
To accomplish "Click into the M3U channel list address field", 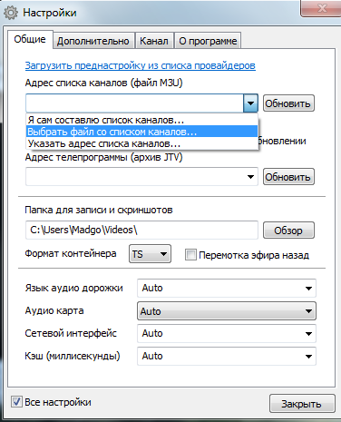I will click(x=134, y=103).
